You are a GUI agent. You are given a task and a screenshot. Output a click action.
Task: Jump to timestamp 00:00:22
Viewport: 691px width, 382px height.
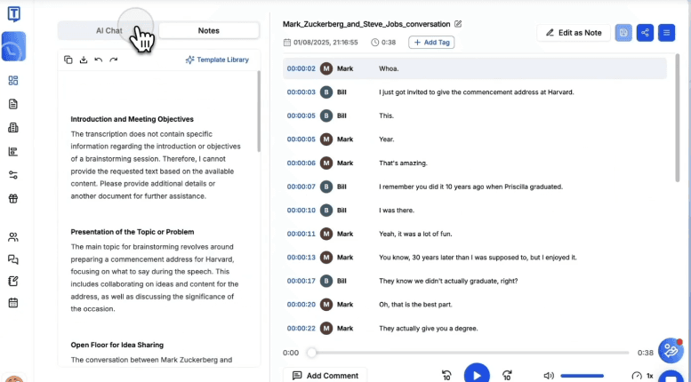click(x=301, y=329)
